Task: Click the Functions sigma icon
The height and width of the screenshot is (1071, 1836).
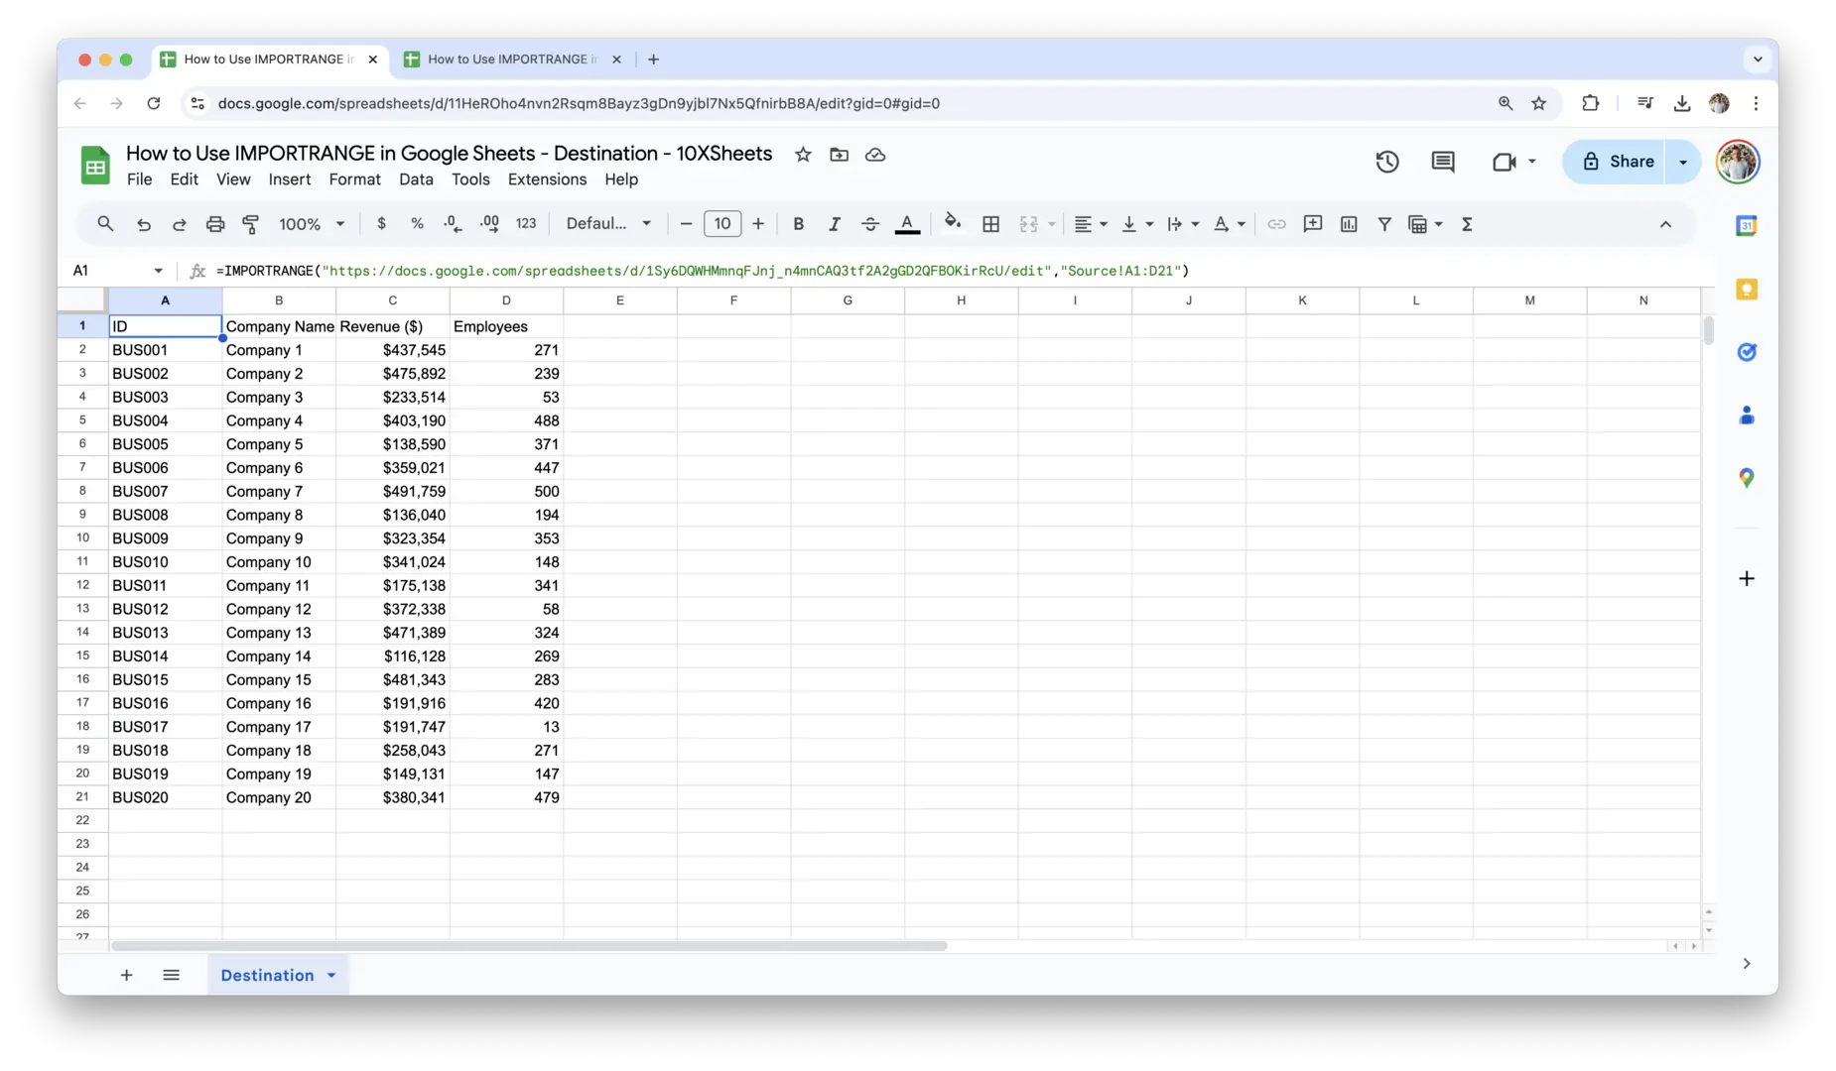Action: [x=1467, y=224]
